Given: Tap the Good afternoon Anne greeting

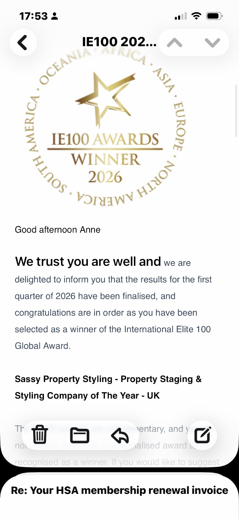Looking at the screenshot, I should (58, 230).
